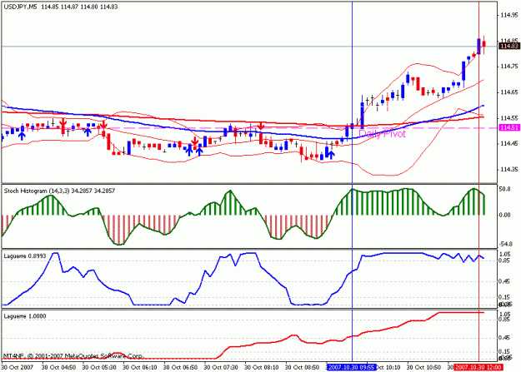Click the 30 Oct 2007 date axis label

pyautogui.click(x=18, y=367)
